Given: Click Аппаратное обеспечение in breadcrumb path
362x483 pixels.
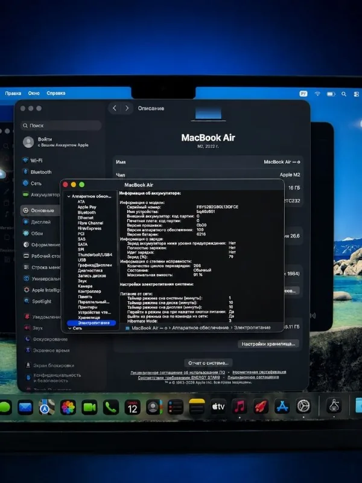Looking at the screenshot, I should point(200,327).
